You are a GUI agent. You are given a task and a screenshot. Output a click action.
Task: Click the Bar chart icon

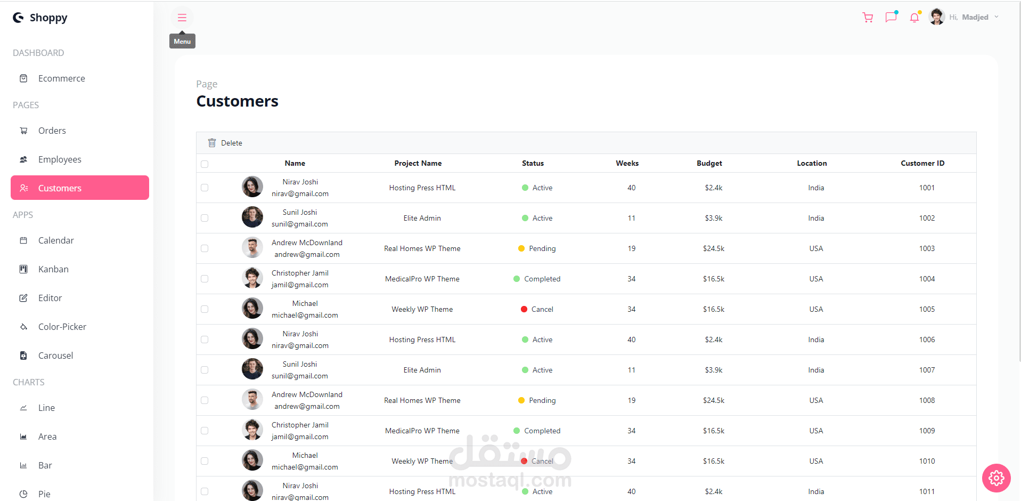coord(23,465)
